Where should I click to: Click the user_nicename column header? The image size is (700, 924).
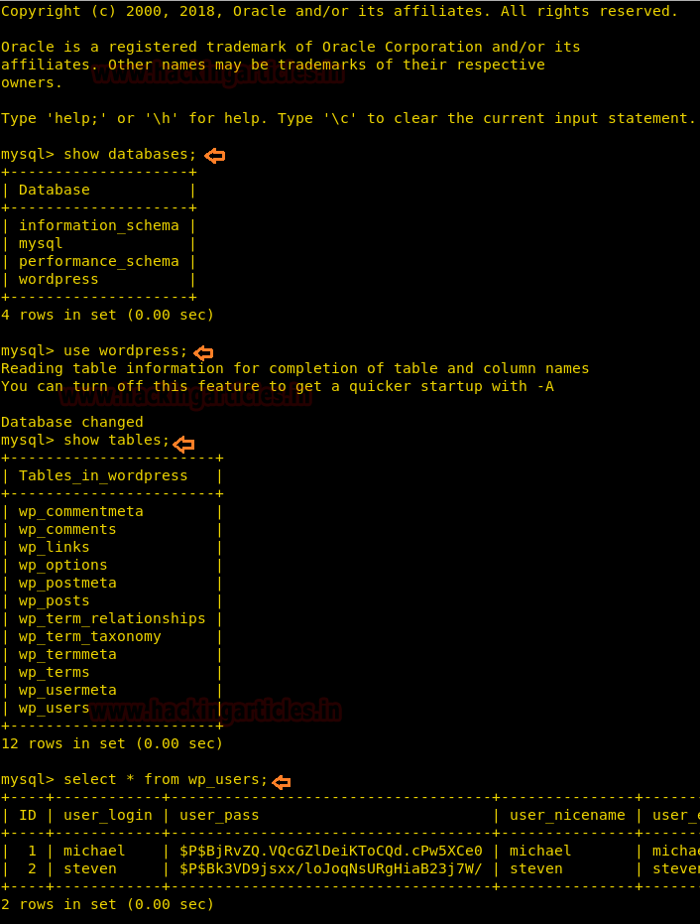click(567, 816)
